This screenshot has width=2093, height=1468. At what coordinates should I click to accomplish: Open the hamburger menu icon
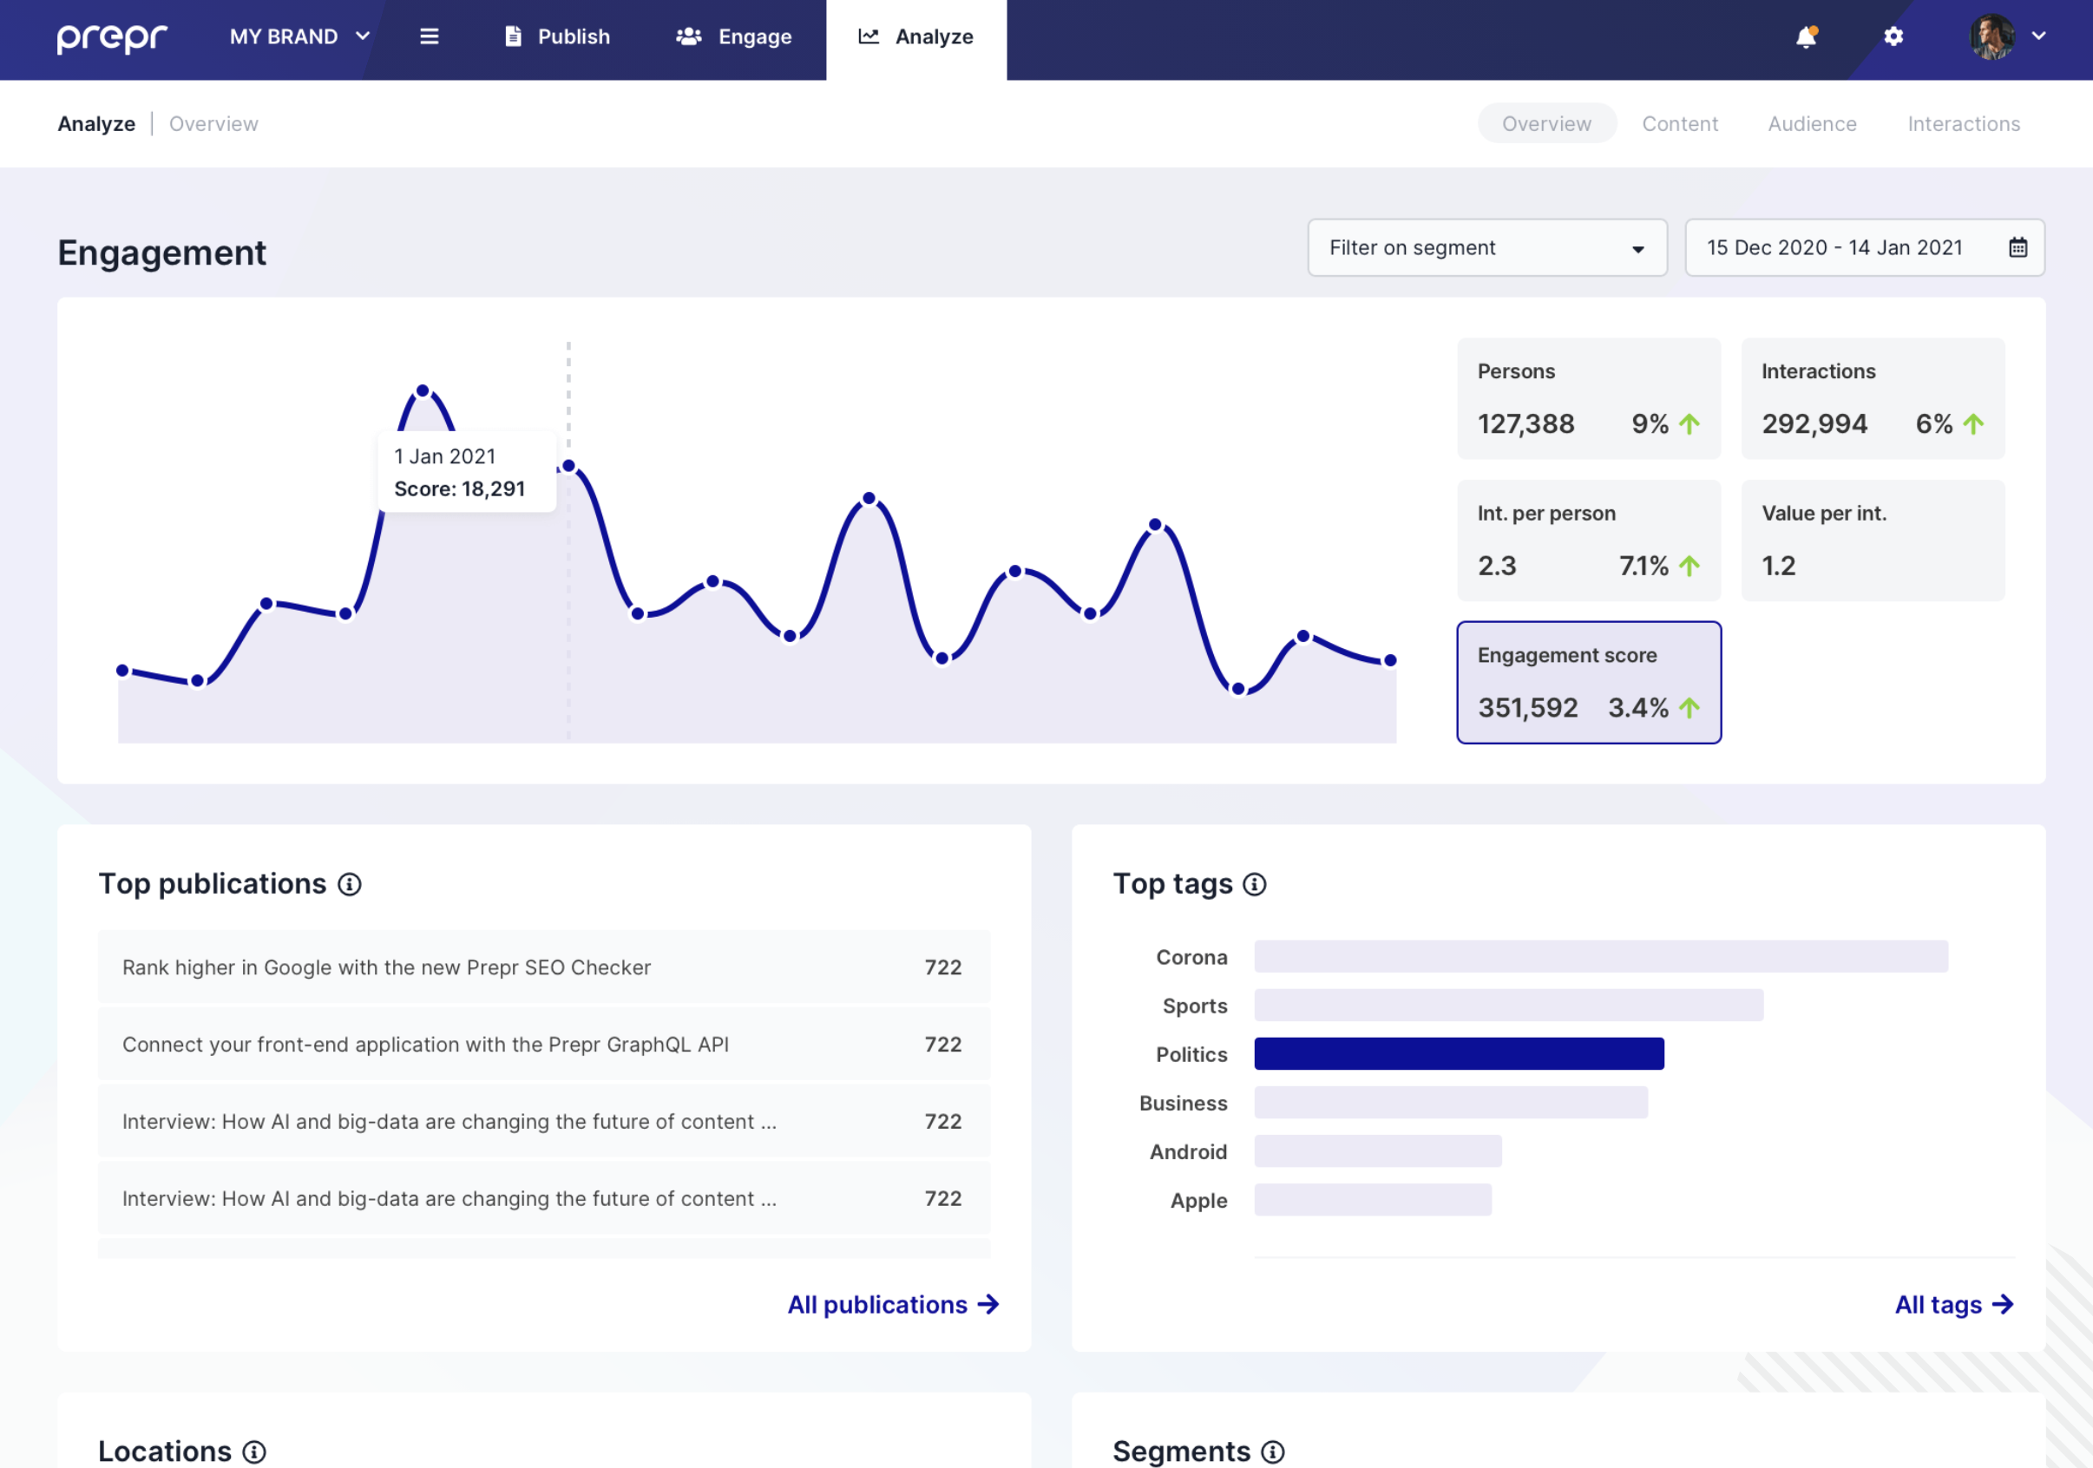click(430, 36)
